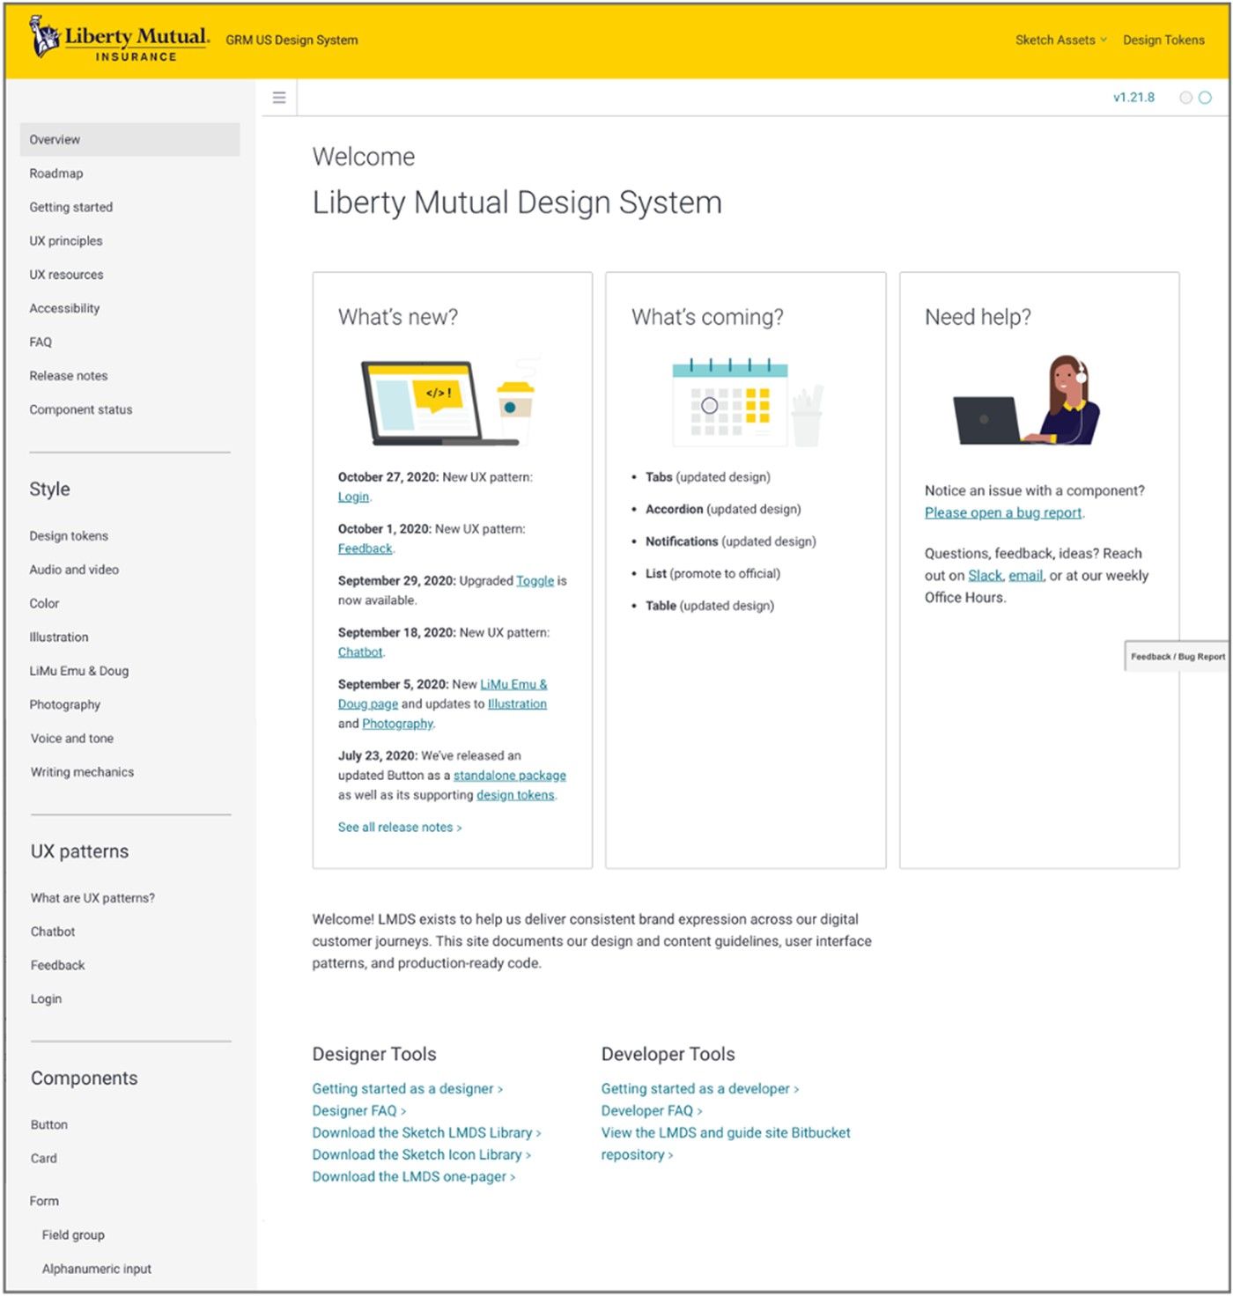Open Design tokens under Style
The image size is (1233, 1296).
click(x=69, y=535)
